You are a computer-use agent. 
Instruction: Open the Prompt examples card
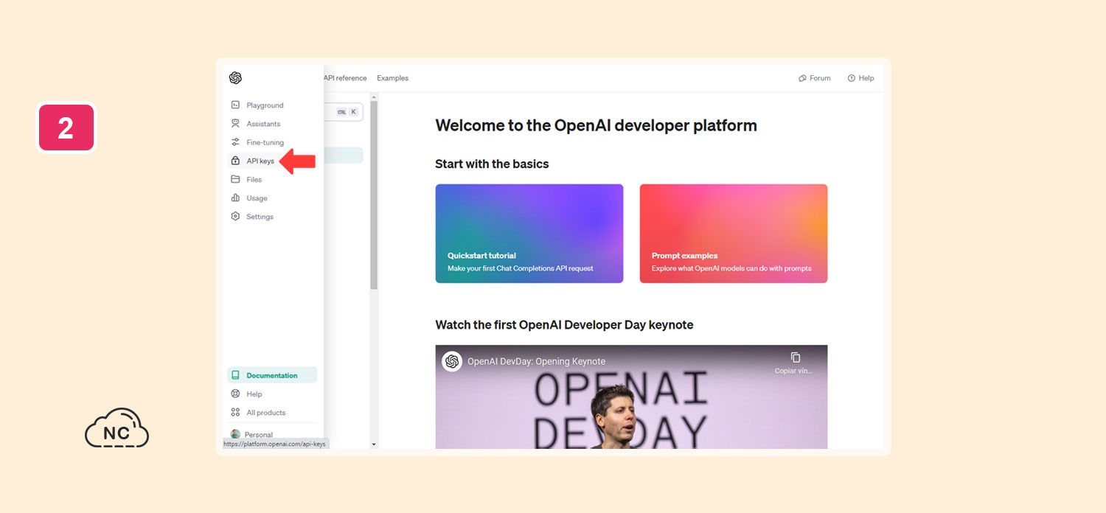[734, 234]
